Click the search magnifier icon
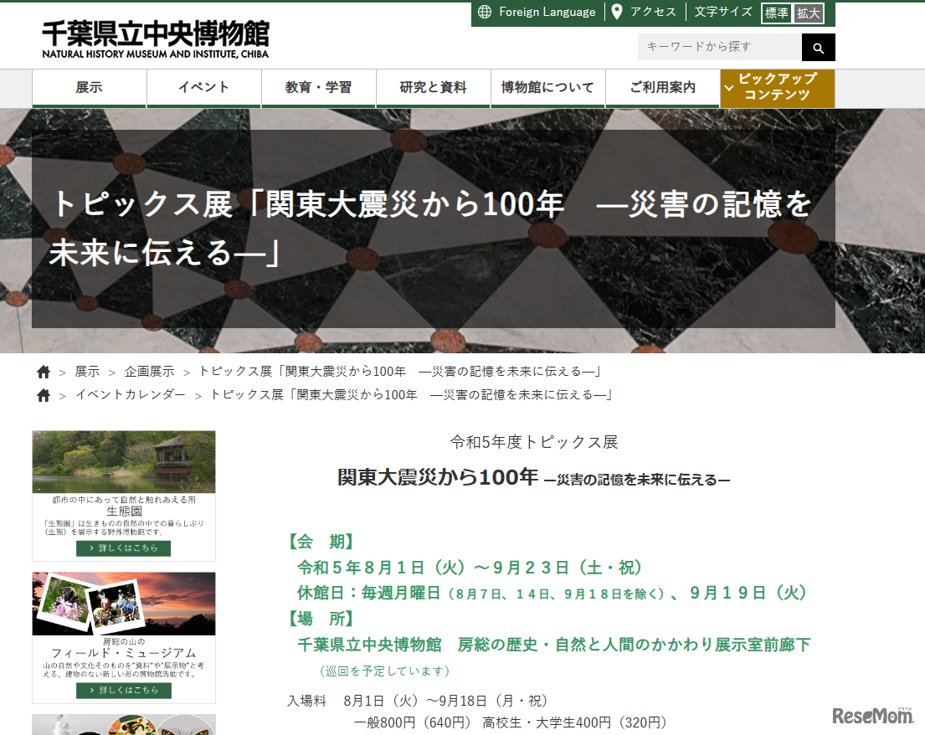 click(x=818, y=48)
